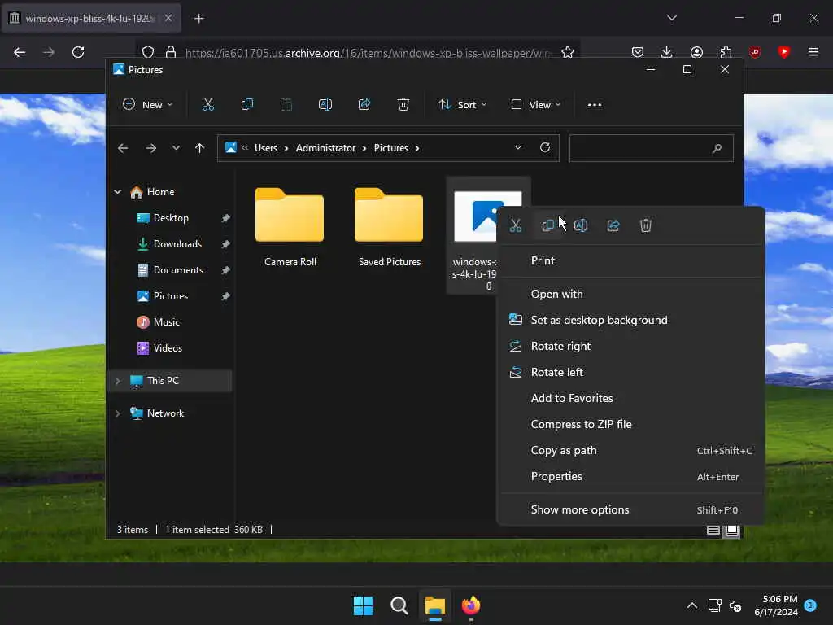833x625 pixels.
Task: Click the search magnifier in Explorer
Action: pyautogui.click(x=717, y=148)
